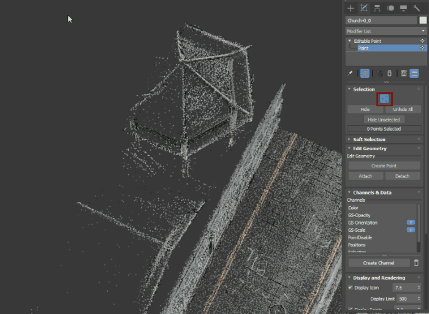Click the Display Icon value field 7.5

(x=404, y=288)
